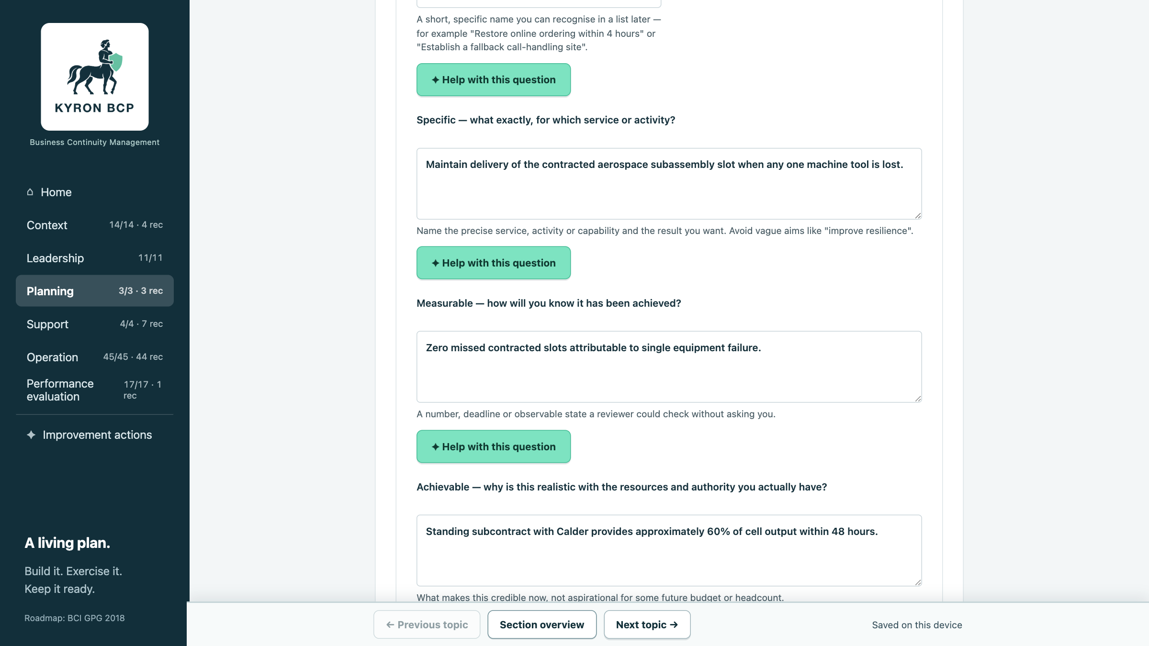The height and width of the screenshot is (646, 1149).
Task: Open the Section overview
Action: tap(542, 624)
